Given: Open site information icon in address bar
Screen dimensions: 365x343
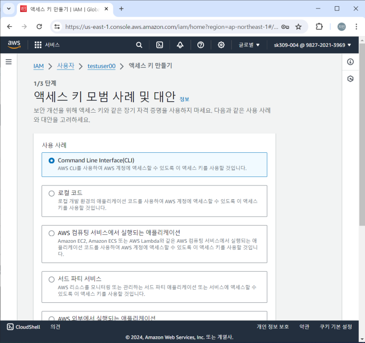Looking at the screenshot, I should 57,26.
